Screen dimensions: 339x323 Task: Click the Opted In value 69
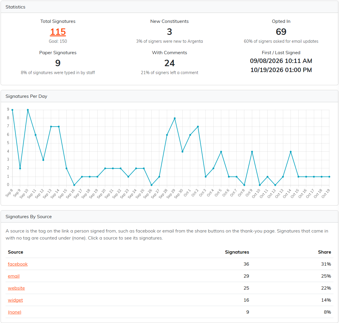click(281, 32)
